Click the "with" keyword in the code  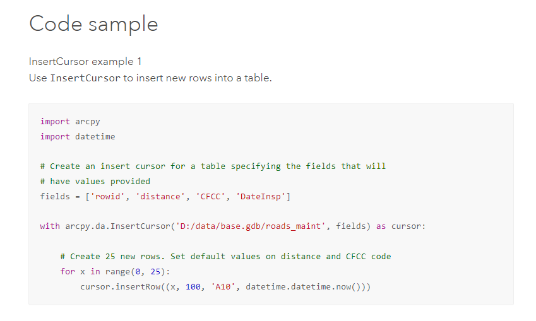50,226
